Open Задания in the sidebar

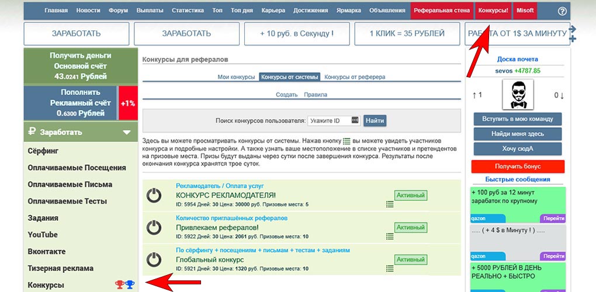click(43, 218)
